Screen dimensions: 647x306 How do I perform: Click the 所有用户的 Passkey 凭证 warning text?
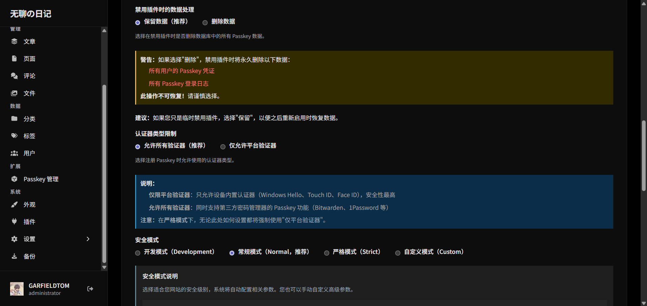click(182, 71)
